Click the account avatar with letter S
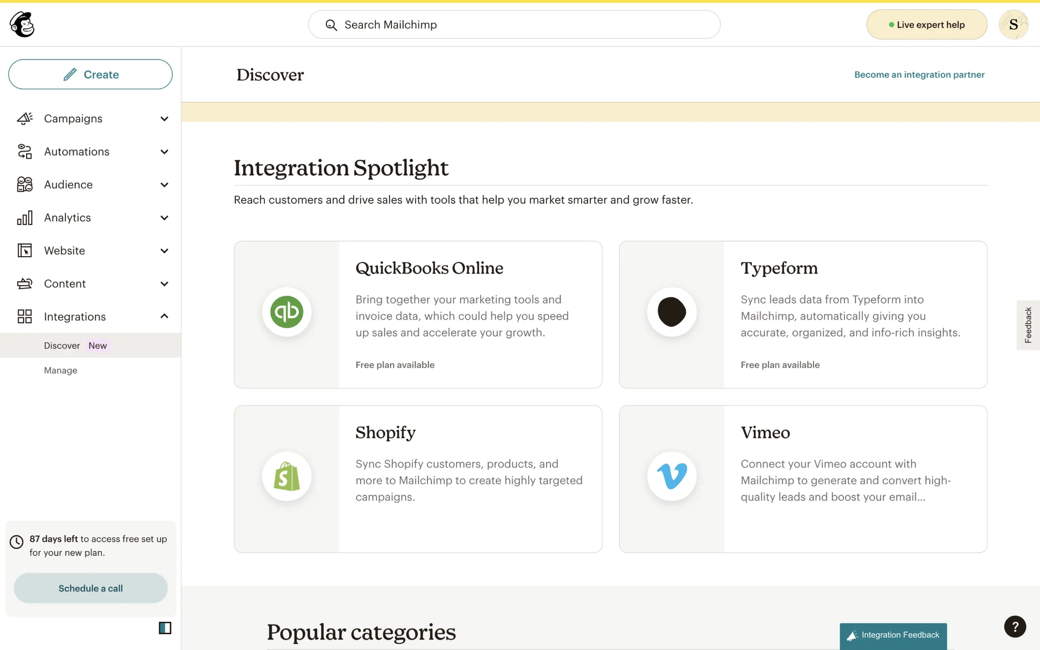 click(1013, 24)
